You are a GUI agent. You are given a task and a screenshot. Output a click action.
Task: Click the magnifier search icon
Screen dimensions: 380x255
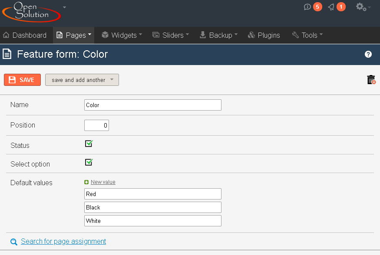(x=14, y=242)
